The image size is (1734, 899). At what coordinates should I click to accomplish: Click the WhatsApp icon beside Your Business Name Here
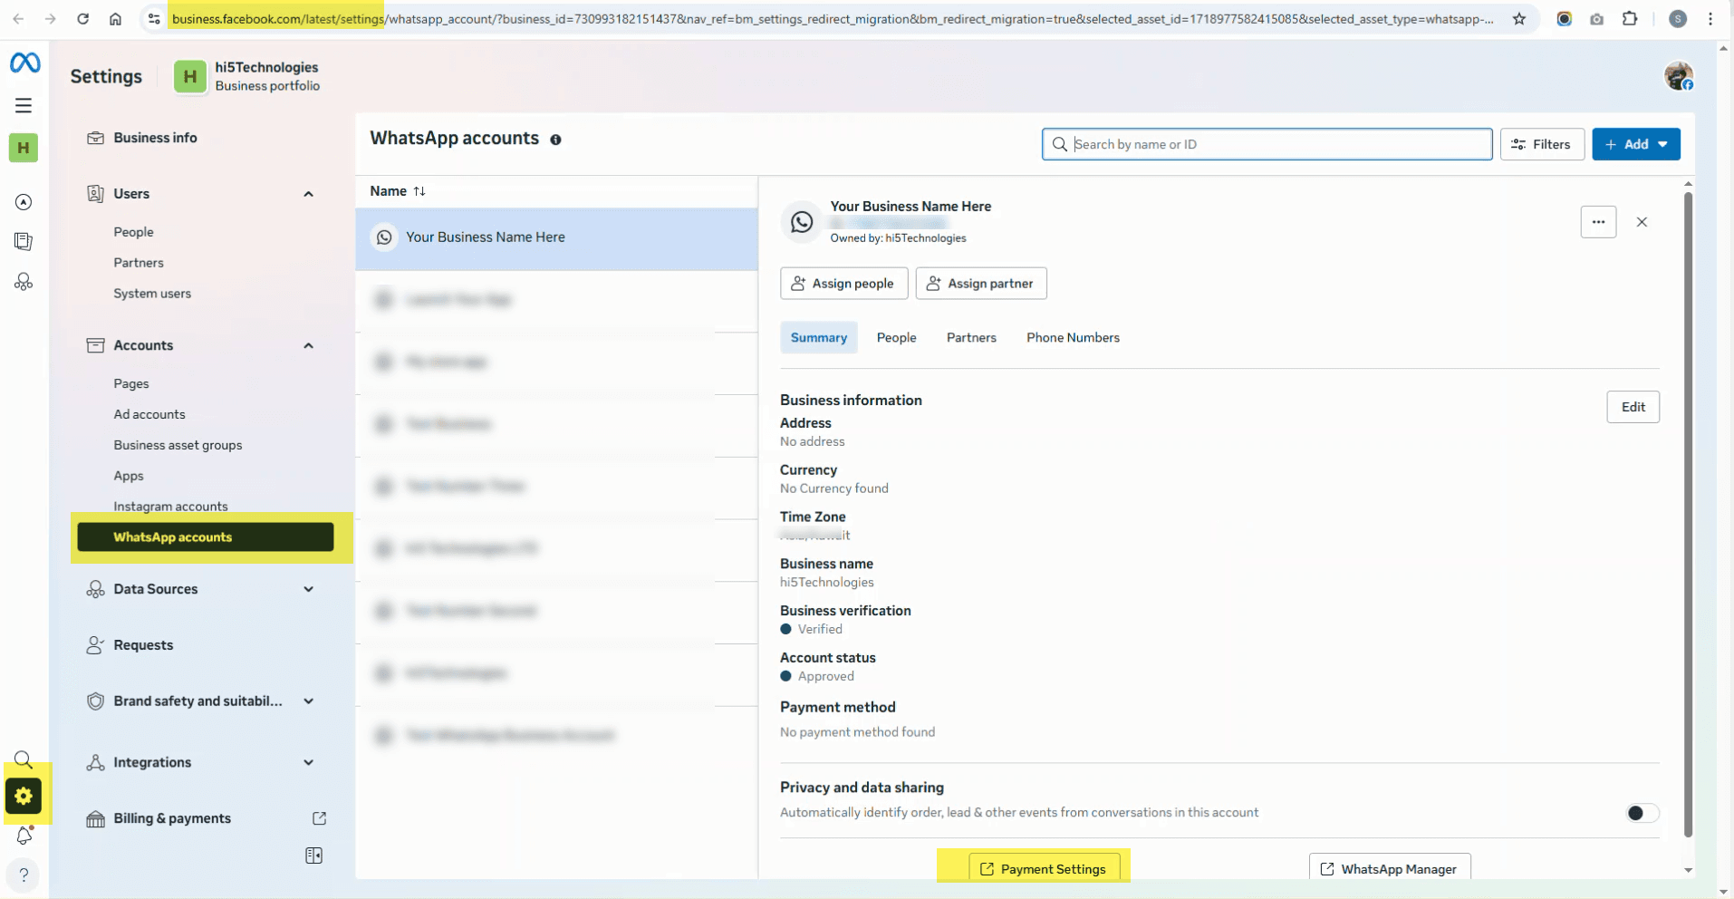click(385, 237)
